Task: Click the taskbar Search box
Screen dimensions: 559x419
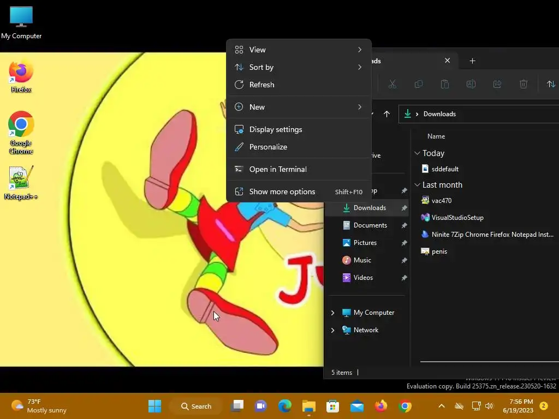Action: point(196,406)
